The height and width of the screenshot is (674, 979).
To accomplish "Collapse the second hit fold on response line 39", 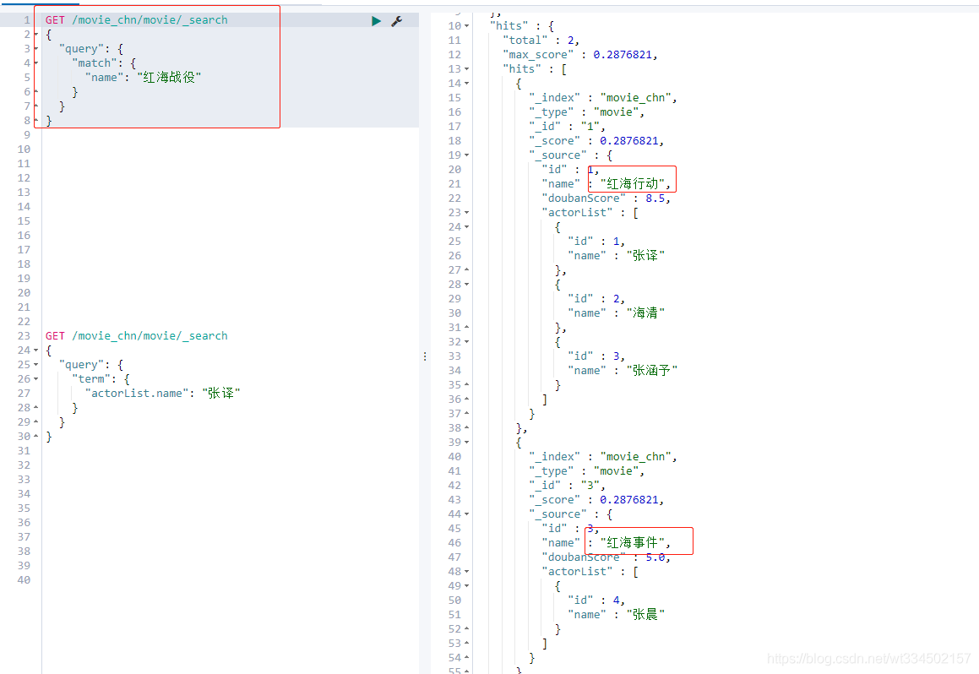I will click(466, 442).
